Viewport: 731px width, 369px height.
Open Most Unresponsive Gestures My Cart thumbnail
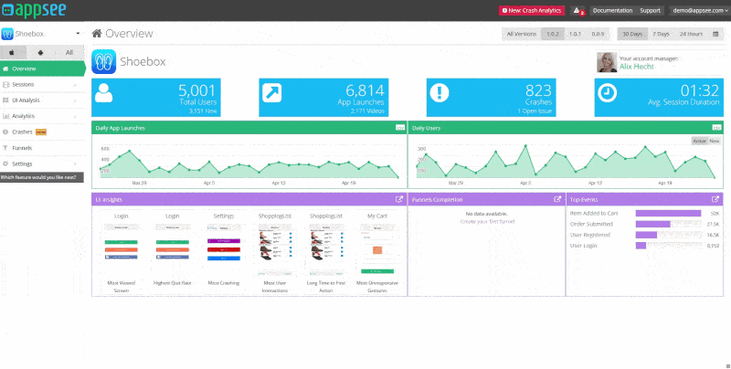click(x=377, y=249)
